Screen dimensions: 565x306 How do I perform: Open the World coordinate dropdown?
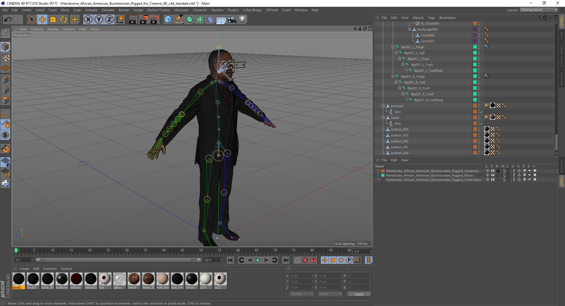(302, 294)
